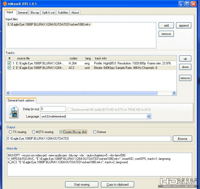Remove the selected track
This screenshot has width=200, height=189.
(185, 78)
